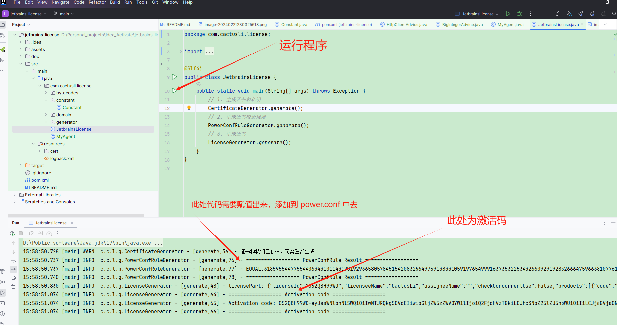Switch to the Constant.java editor tab
This screenshot has height=325, width=617.
291,24
